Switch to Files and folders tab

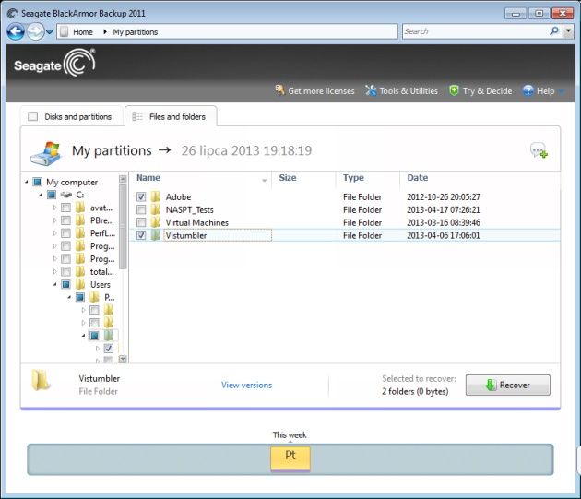coord(171,116)
